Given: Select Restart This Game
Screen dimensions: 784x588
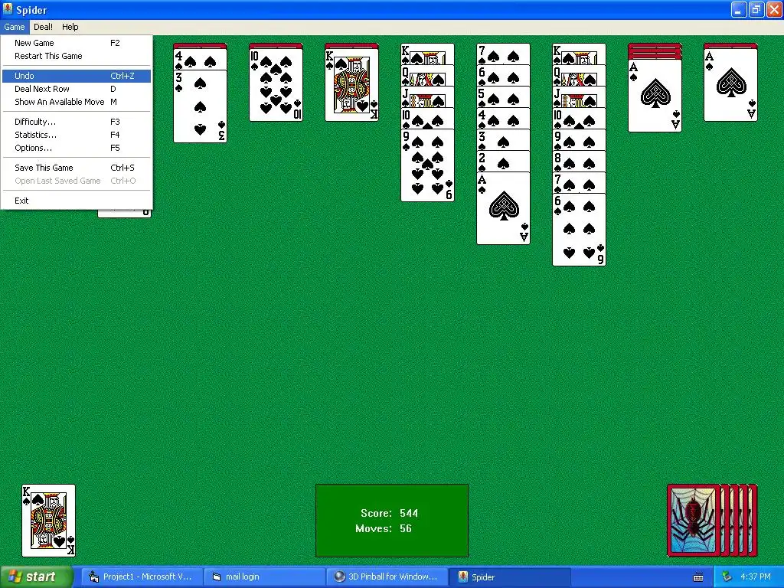Looking at the screenshot, I should pyautogui.click(x=77, y=56).
